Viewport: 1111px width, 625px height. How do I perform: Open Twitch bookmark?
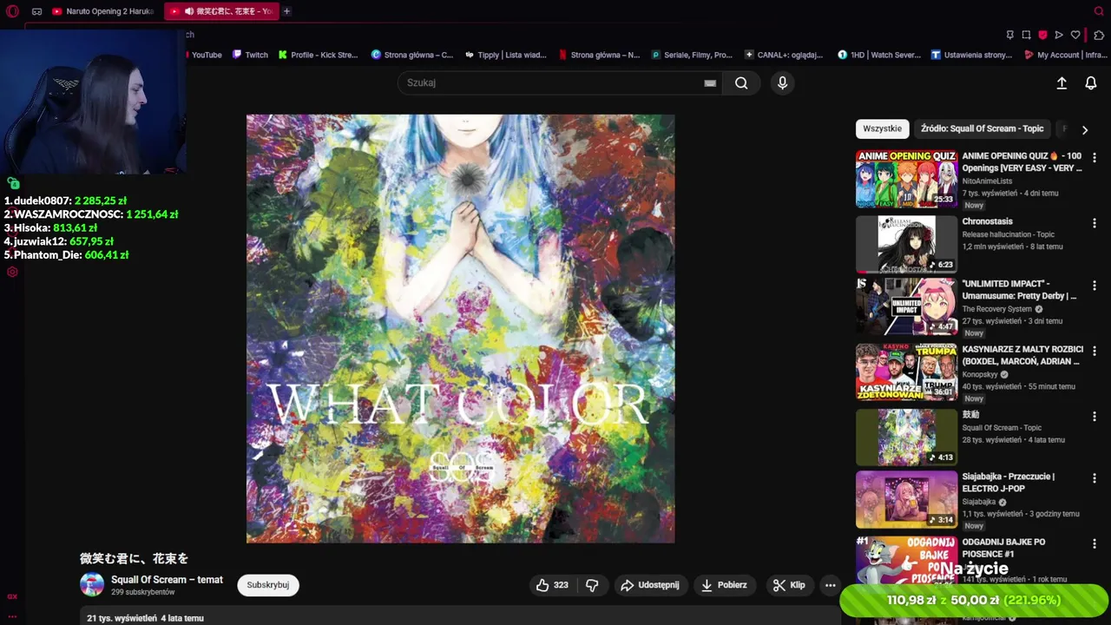coord(250,55)
